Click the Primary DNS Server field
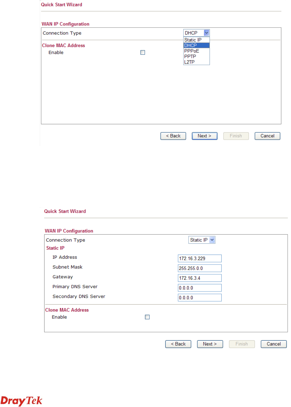This screenshot has width=291, height=407. coord(200,288)
